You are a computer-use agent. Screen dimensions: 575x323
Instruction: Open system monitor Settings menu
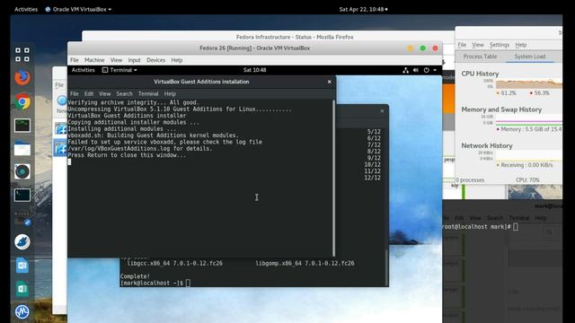[500, 45]
